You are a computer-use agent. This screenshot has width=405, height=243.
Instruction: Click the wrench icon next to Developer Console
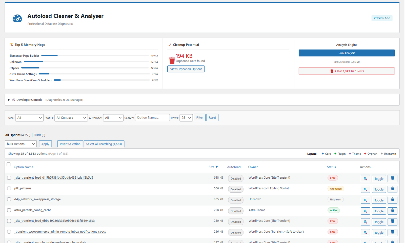coord(14,99)
